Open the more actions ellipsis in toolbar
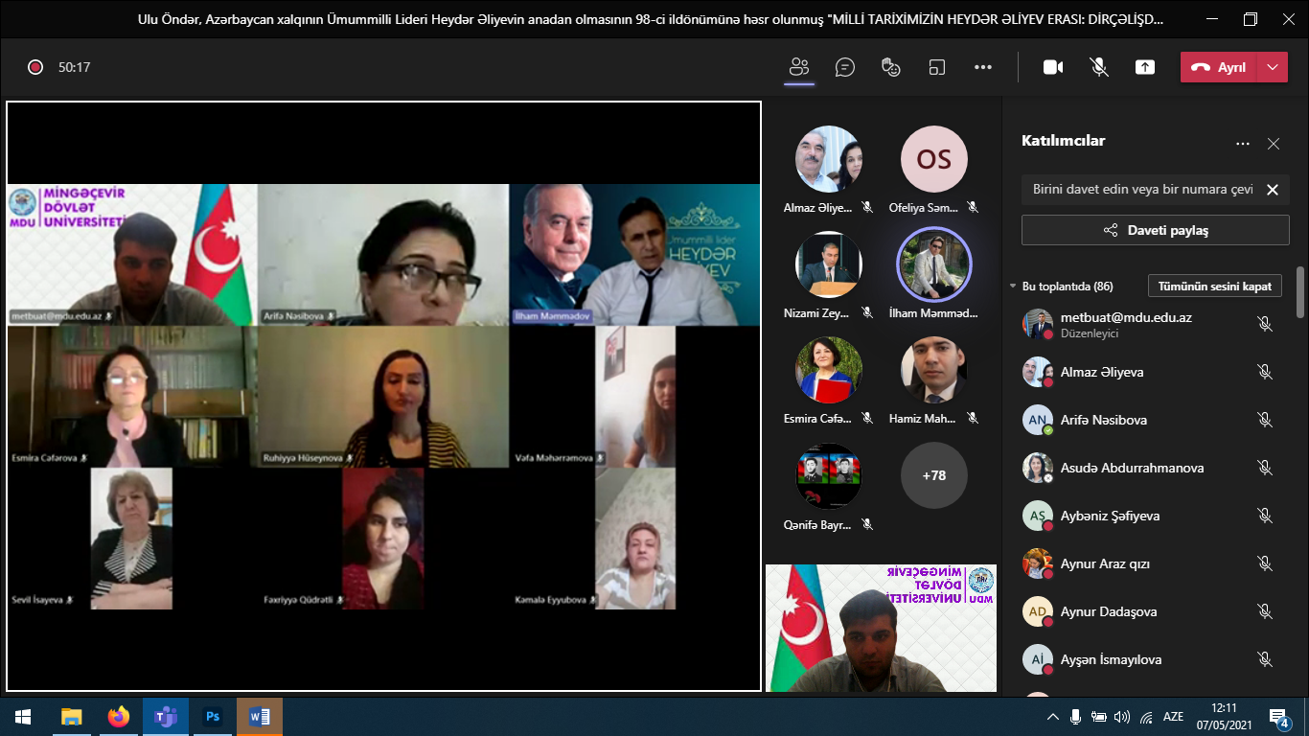This screenshot has height=736, width=1309. click(983, 67)
